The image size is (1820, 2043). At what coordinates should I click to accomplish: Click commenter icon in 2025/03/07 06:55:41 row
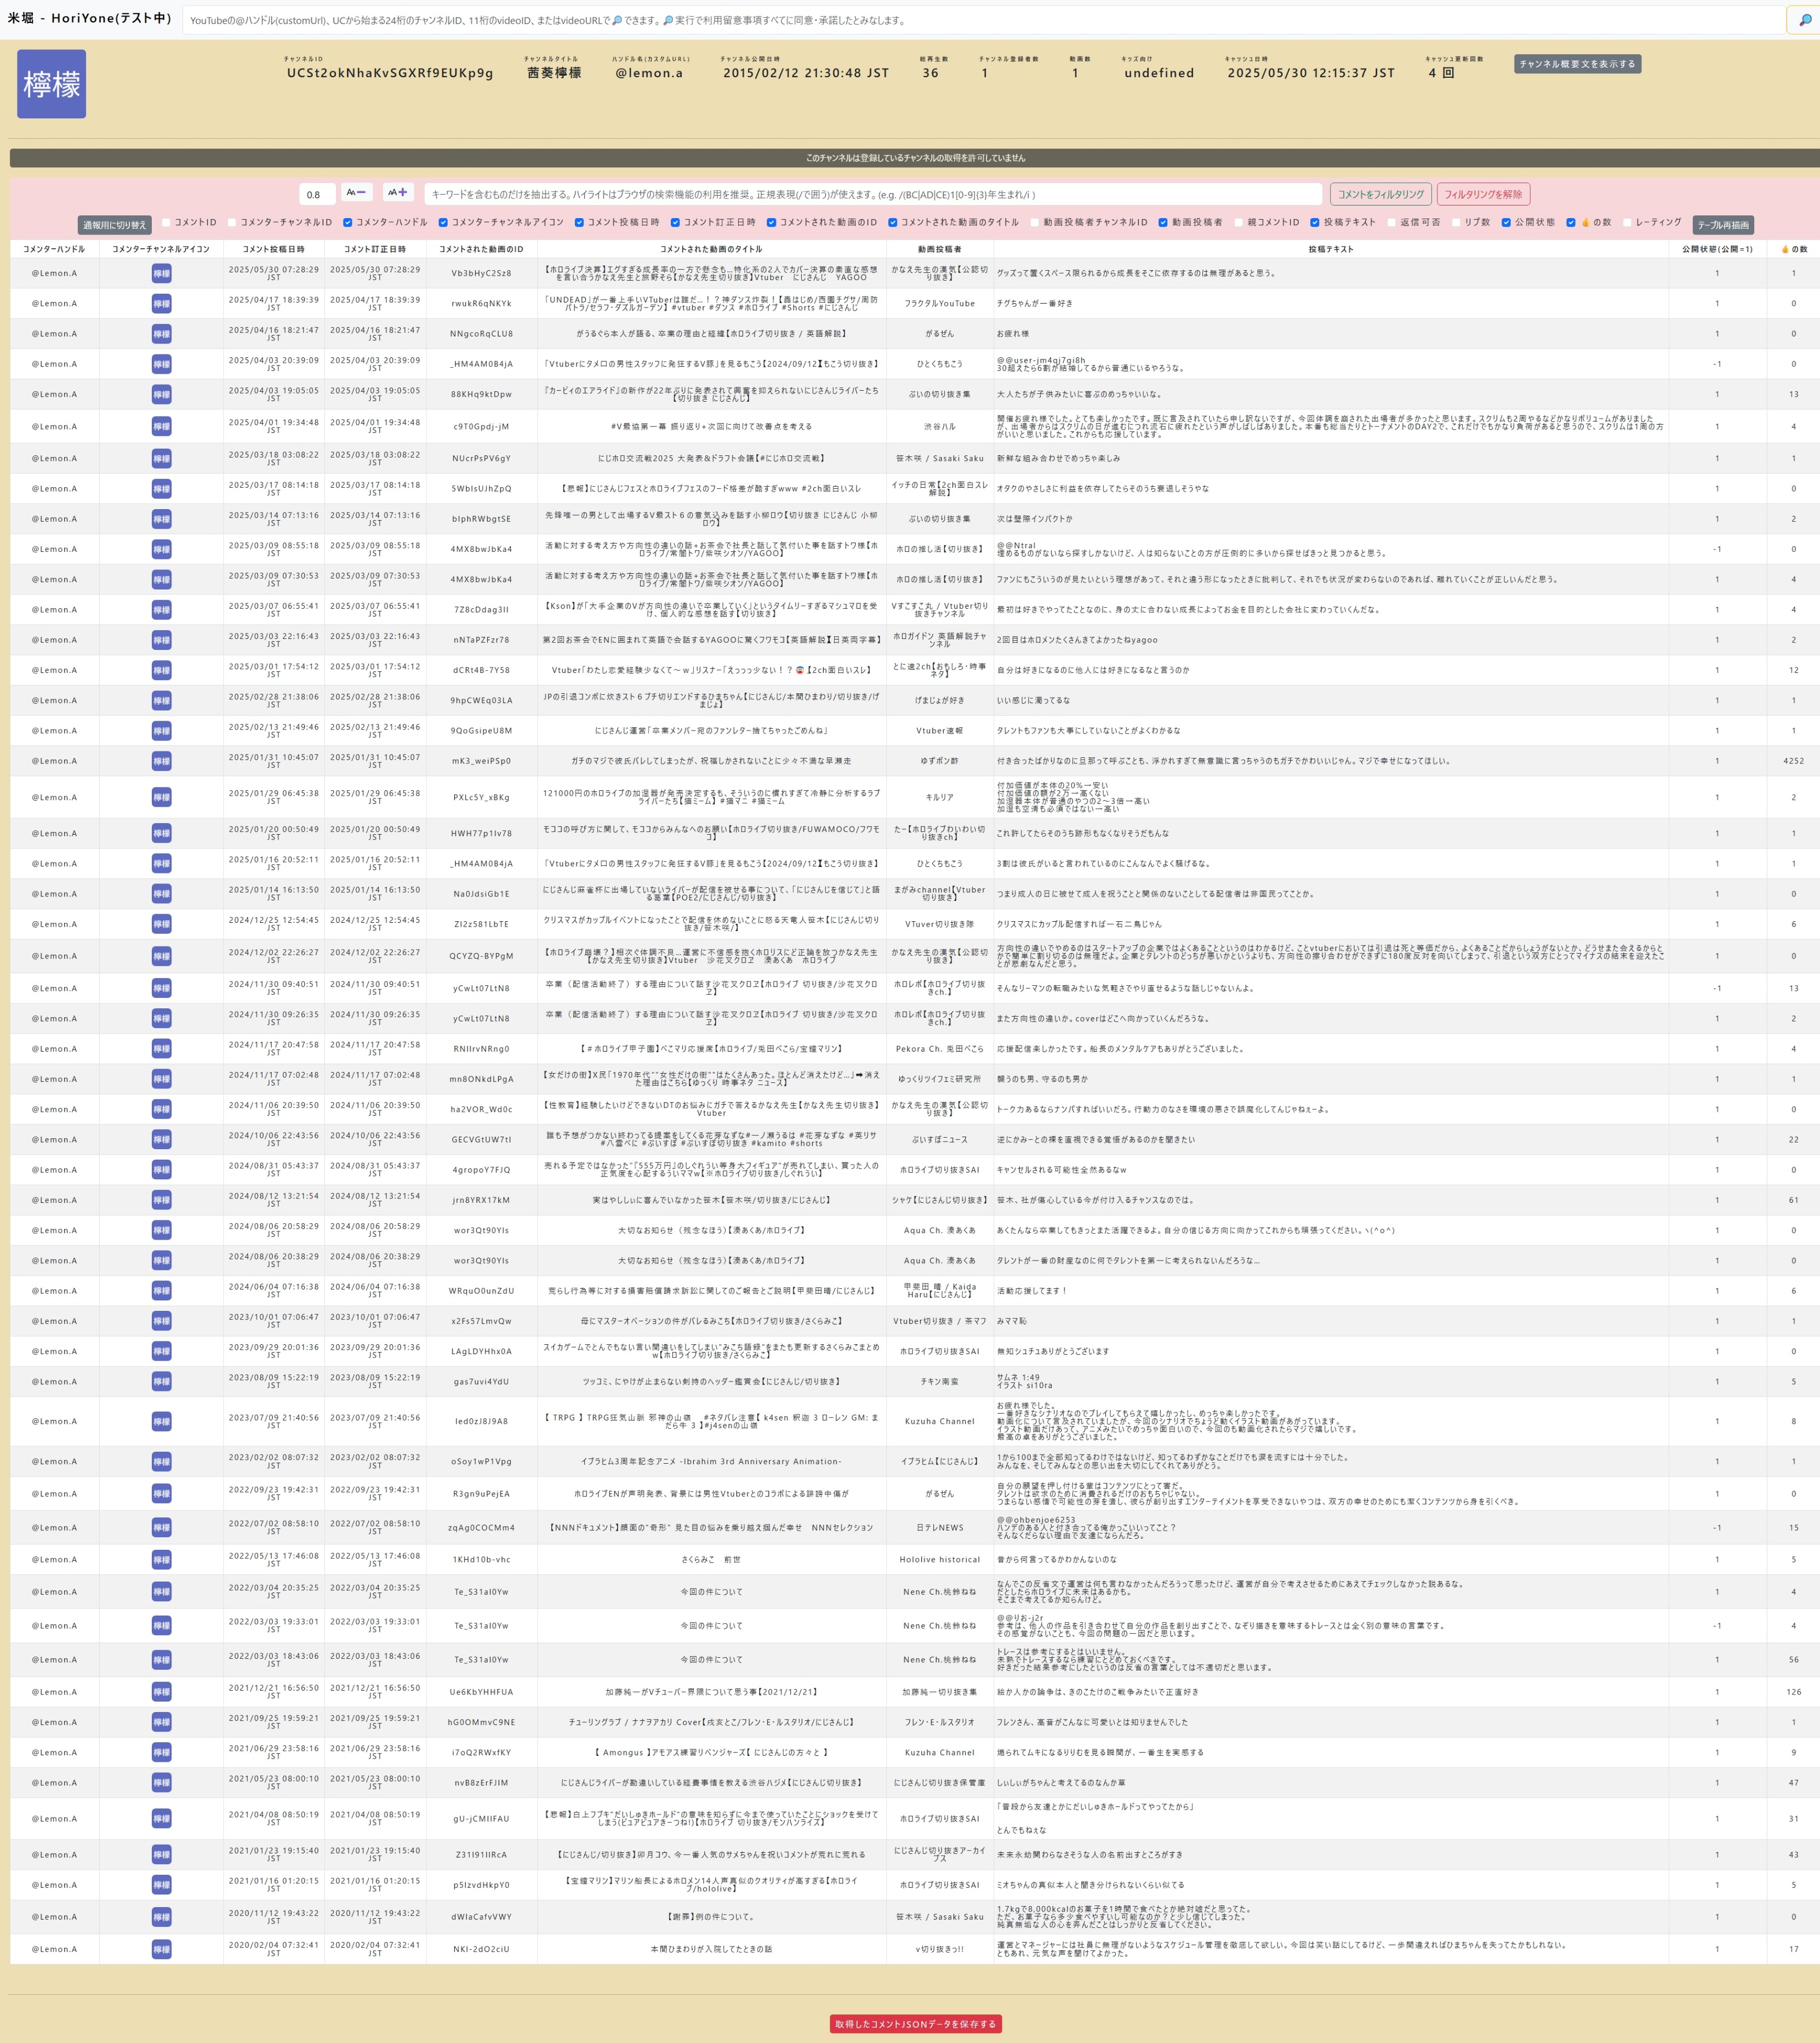(x=161, y=609)
